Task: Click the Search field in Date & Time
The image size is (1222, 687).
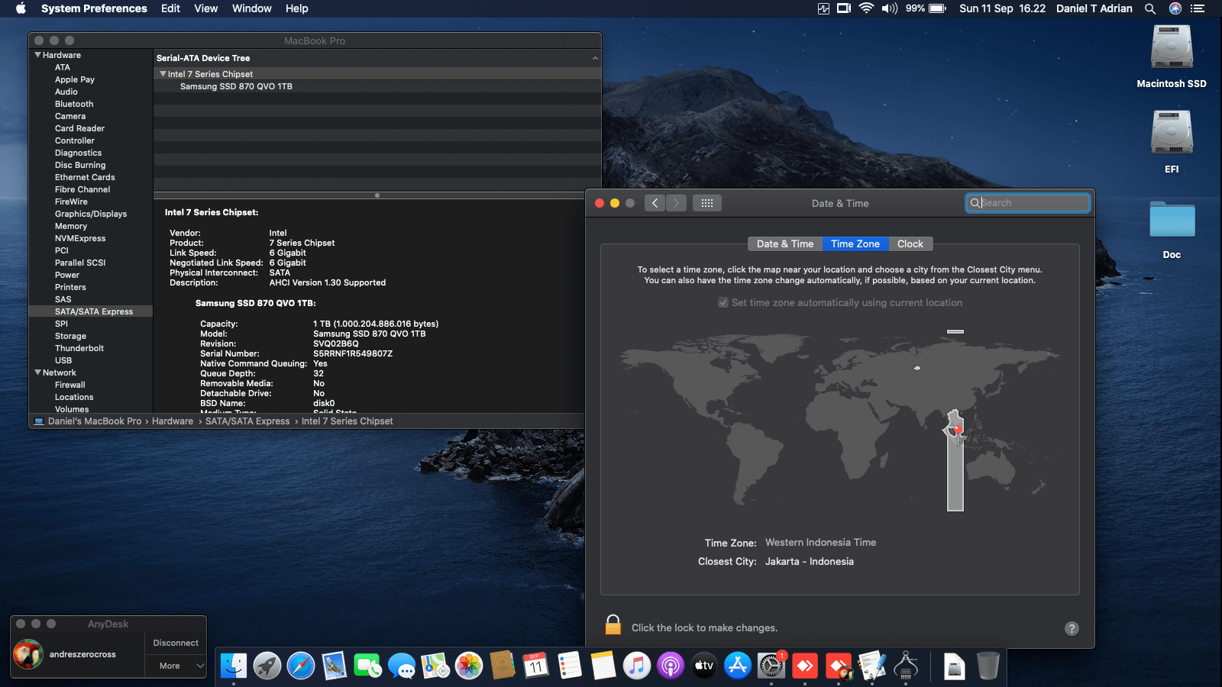Action: (1028, 203)
